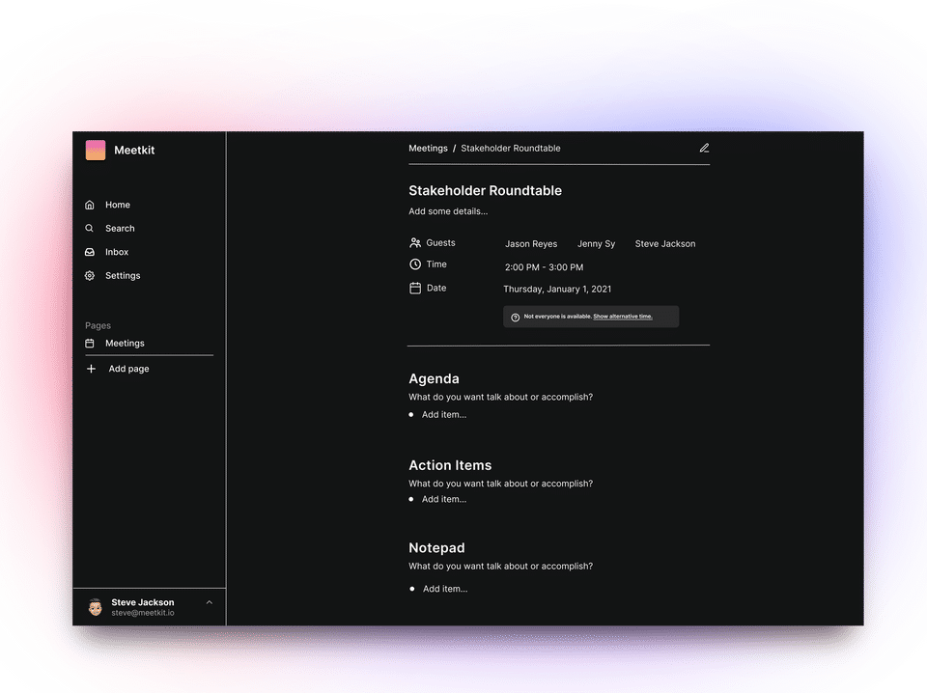
Task: Click the Meetkit gradient logo
Action: 96,150
